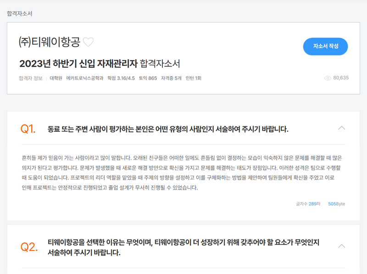Click the eye view-count icon
Image resolution: width=367 pixels, height=274 pixels.
(328, 78)
